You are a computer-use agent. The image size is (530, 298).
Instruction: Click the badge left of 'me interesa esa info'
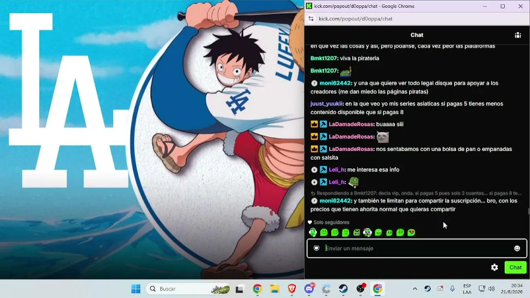click(314, 170)
